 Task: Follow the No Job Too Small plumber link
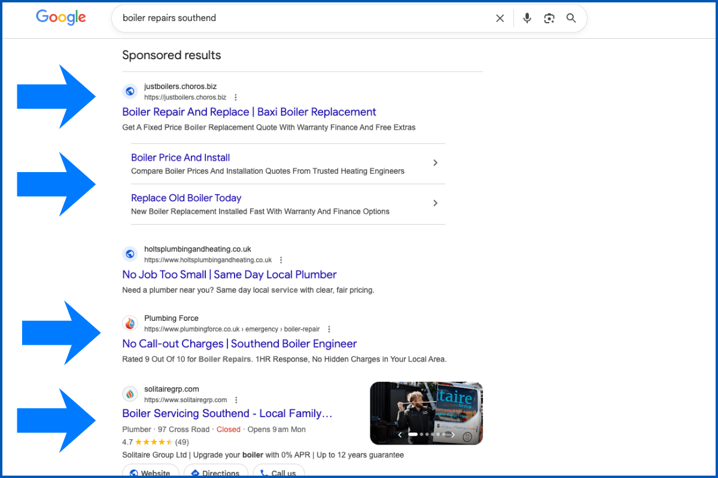coord(229,274)
